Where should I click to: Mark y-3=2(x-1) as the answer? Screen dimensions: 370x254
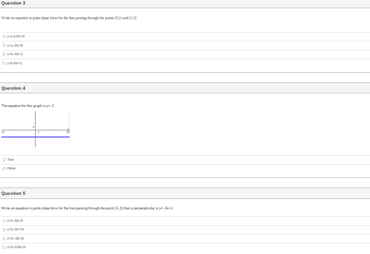tap(4, 63)
